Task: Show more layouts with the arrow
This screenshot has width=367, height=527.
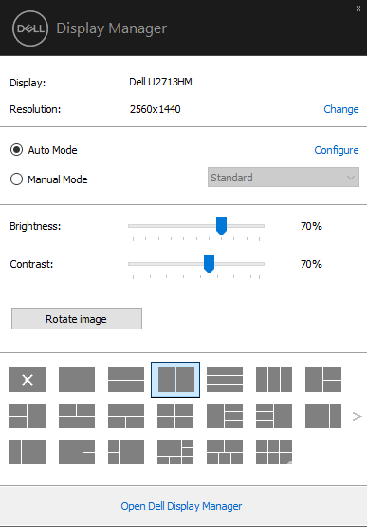Action: click(x=357, y=417)
